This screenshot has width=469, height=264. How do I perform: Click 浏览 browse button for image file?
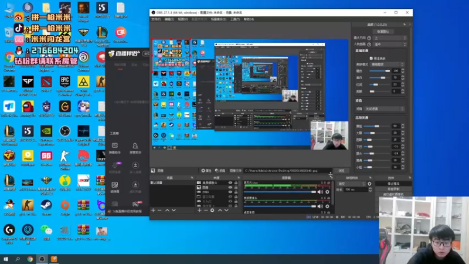point(342,171)
